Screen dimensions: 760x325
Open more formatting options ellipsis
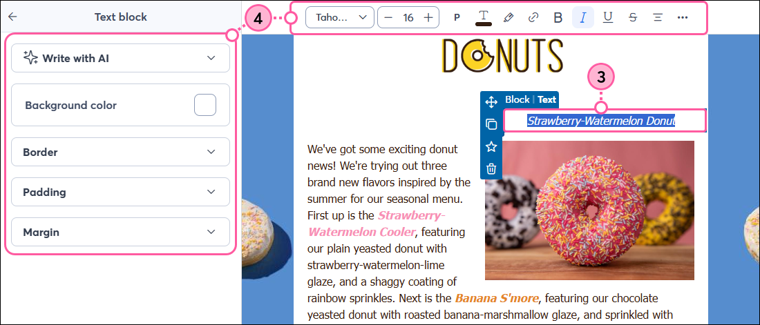[683, 17]
